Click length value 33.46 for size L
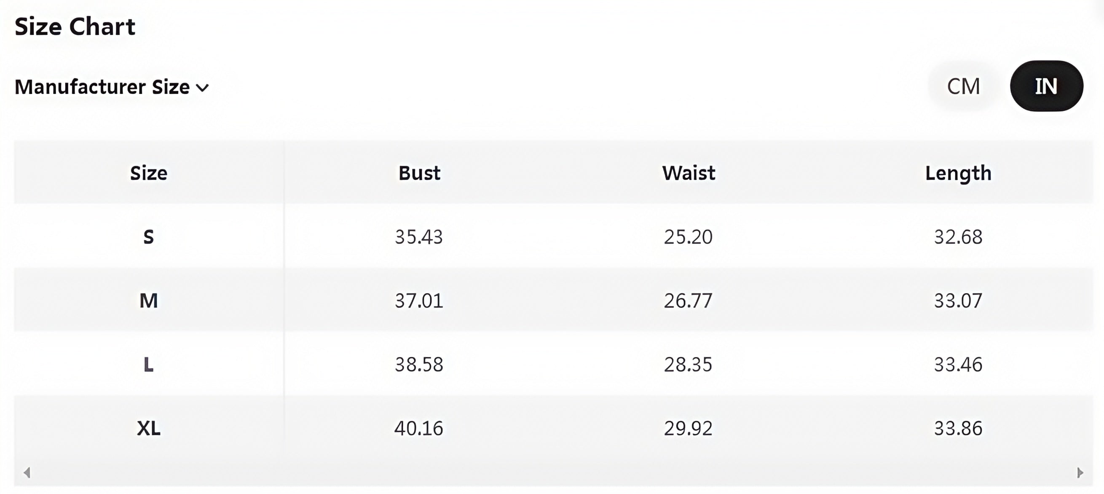Screen dimensions: 1104x494 click(958, 365)
